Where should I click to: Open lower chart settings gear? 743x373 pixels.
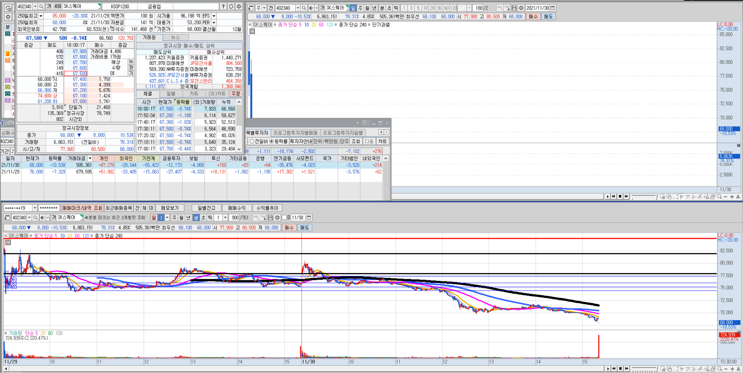point(277,218)
